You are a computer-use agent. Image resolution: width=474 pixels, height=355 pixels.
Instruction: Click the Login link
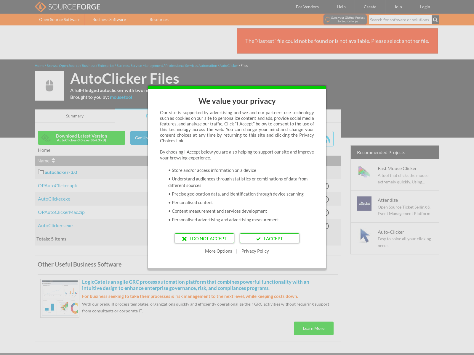click(x=425, y=7)
